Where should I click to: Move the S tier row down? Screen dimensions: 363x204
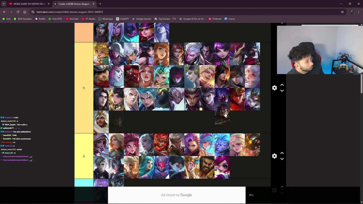(x=282, y=91)
